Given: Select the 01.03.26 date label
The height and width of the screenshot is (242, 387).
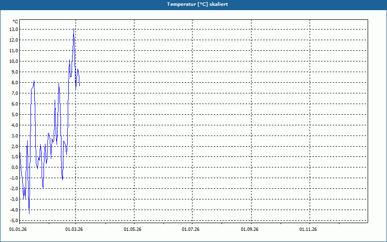Looking at the screenshot, I should [74, 229].
